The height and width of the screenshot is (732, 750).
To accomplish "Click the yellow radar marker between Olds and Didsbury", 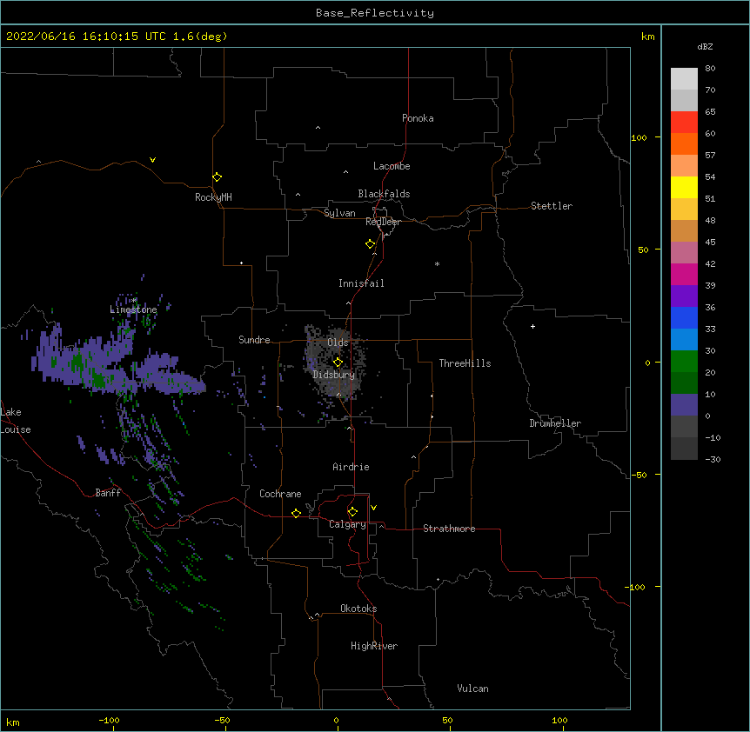I will (x=338, y=363).
